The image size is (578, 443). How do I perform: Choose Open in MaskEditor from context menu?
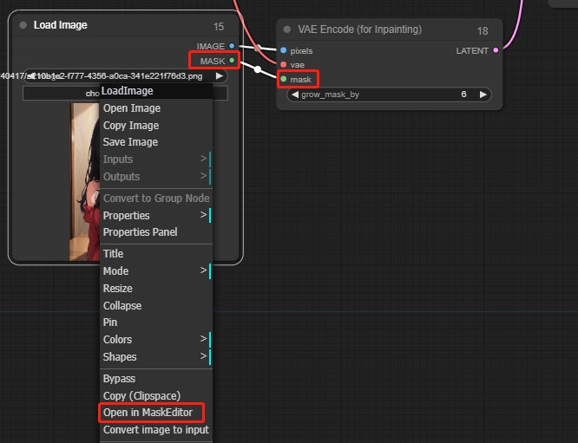pyautogui.click(x=148, y=413)
